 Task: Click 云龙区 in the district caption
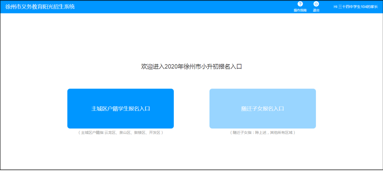coord(110,133)
